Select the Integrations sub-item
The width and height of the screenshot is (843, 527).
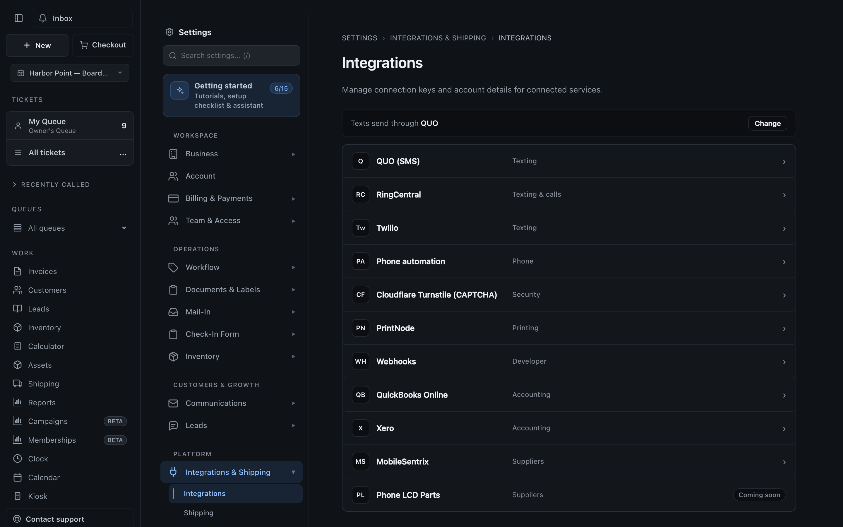pyautogui.click(x=235, y=494)
